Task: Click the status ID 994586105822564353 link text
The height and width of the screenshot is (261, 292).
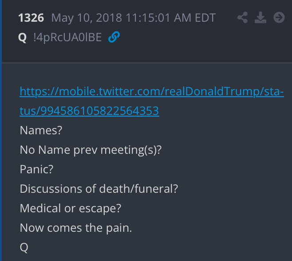Action: 100,111
